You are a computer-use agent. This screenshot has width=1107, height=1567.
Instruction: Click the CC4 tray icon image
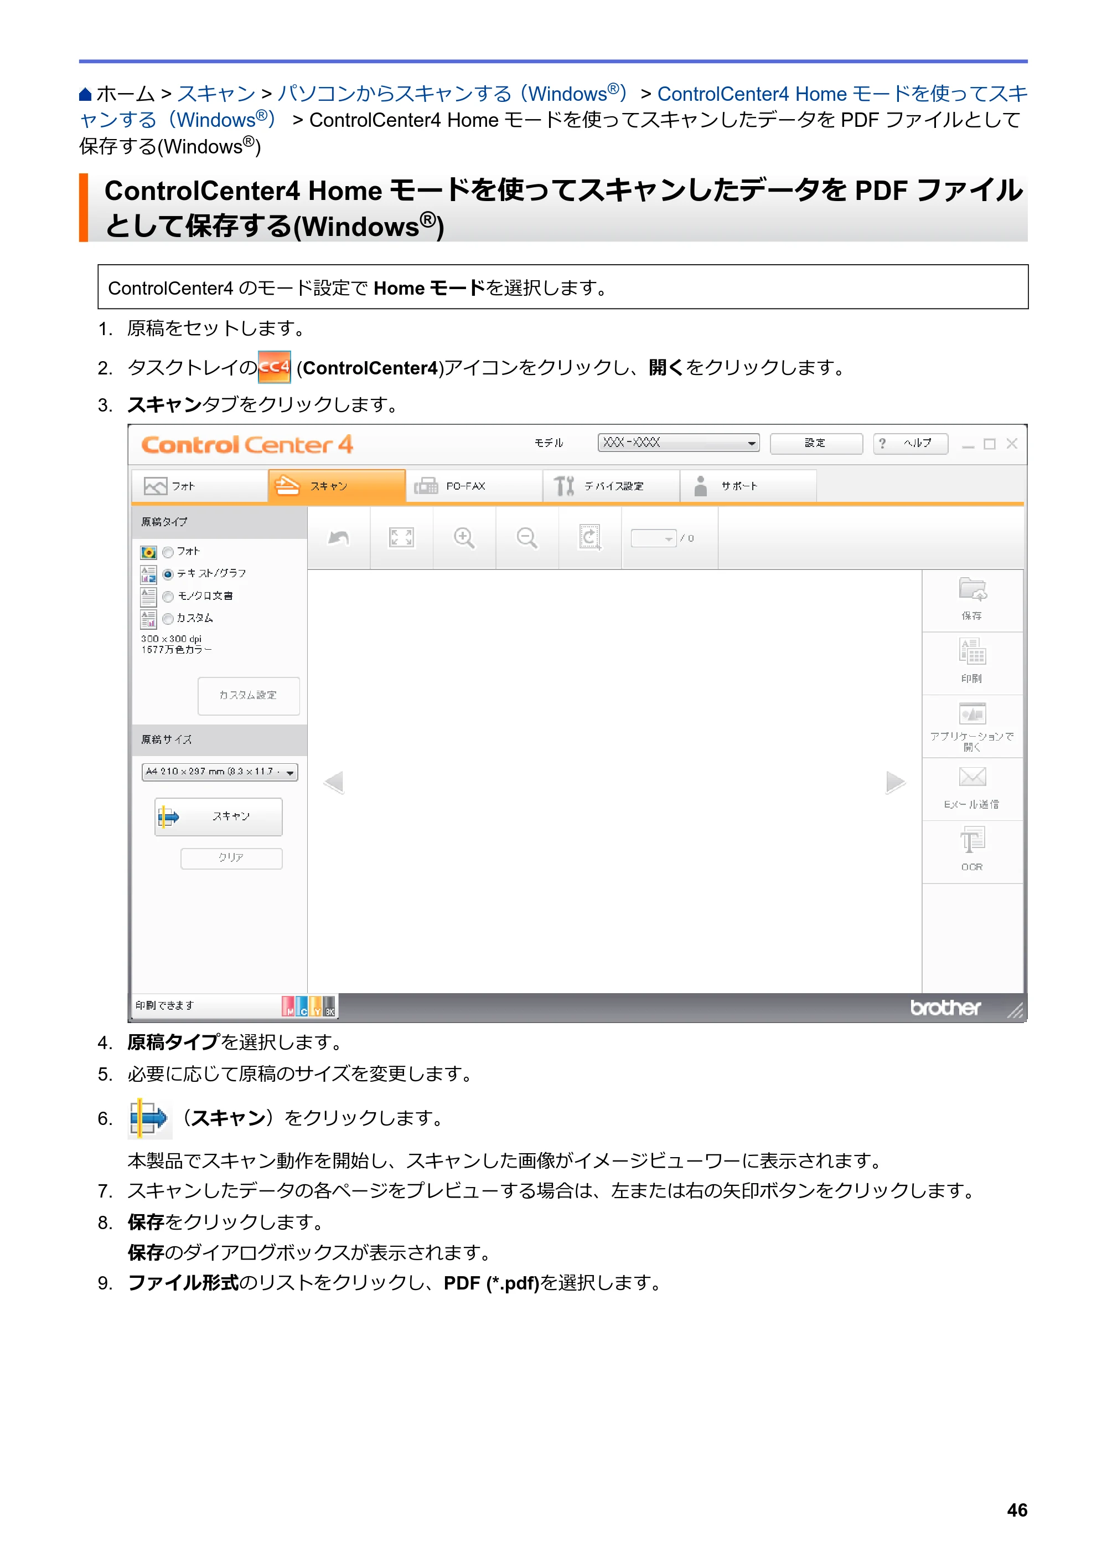coord(274,367)
